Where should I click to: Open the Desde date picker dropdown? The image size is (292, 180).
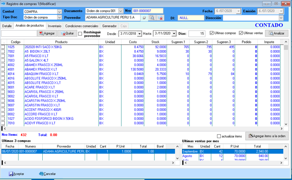138,33
